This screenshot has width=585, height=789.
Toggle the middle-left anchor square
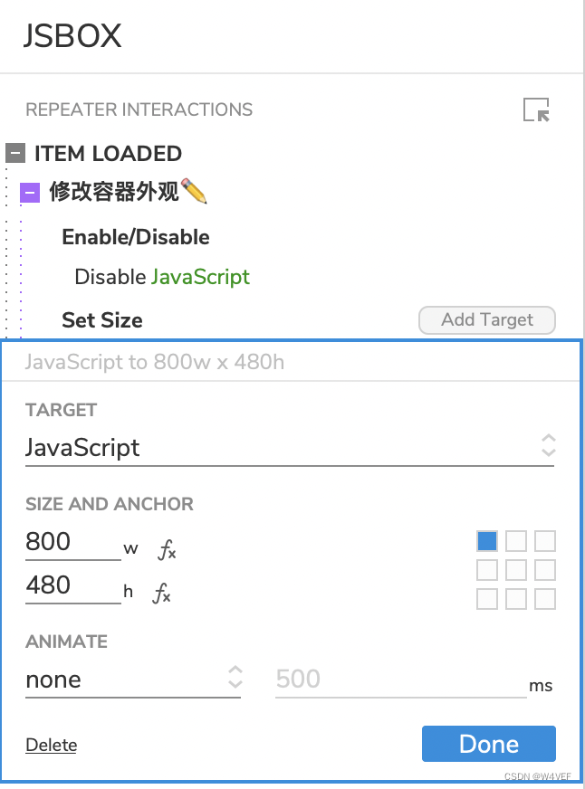point(487,570)
